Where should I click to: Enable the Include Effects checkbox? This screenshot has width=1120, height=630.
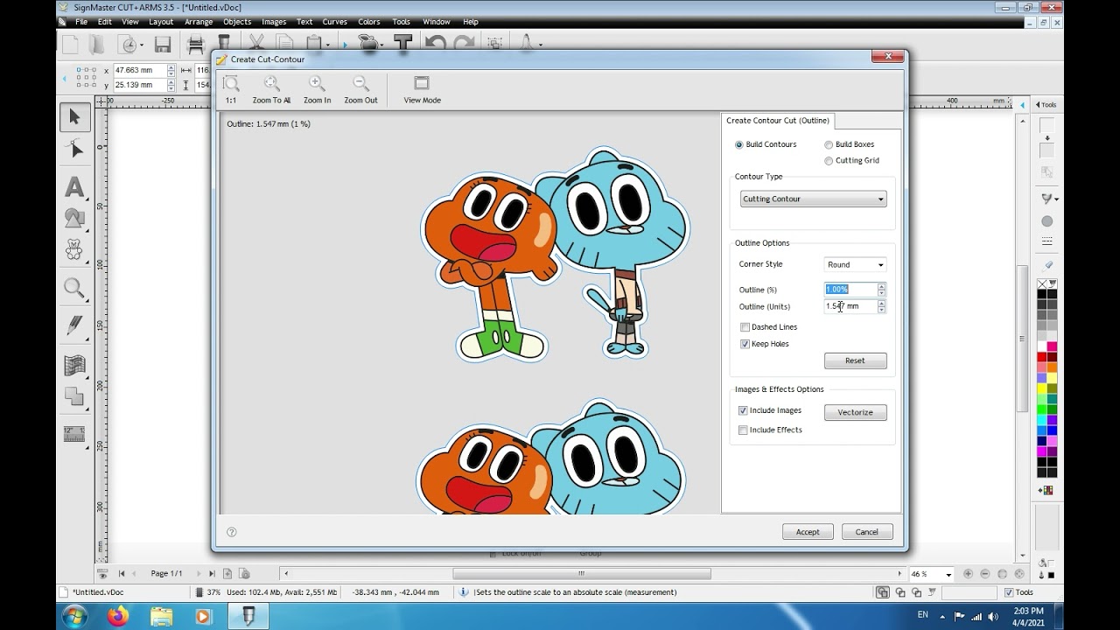click(x=743, y=430)
